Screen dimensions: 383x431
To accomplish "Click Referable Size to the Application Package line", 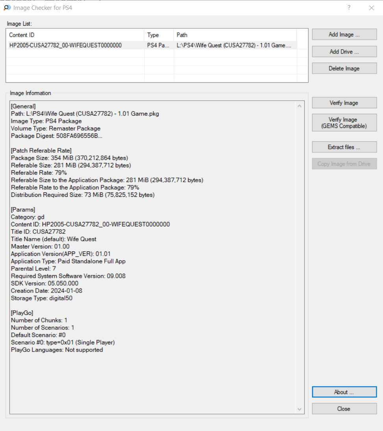I will 107,180.
